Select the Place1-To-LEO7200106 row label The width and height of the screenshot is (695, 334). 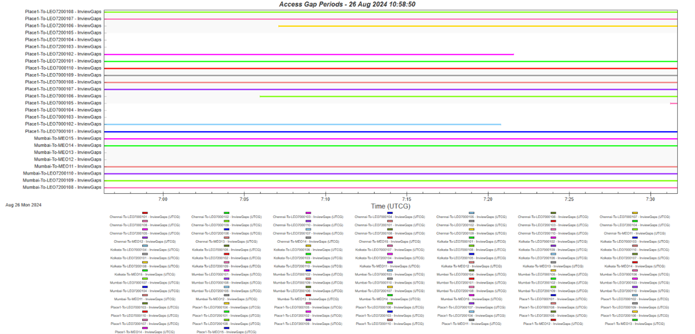63,26
